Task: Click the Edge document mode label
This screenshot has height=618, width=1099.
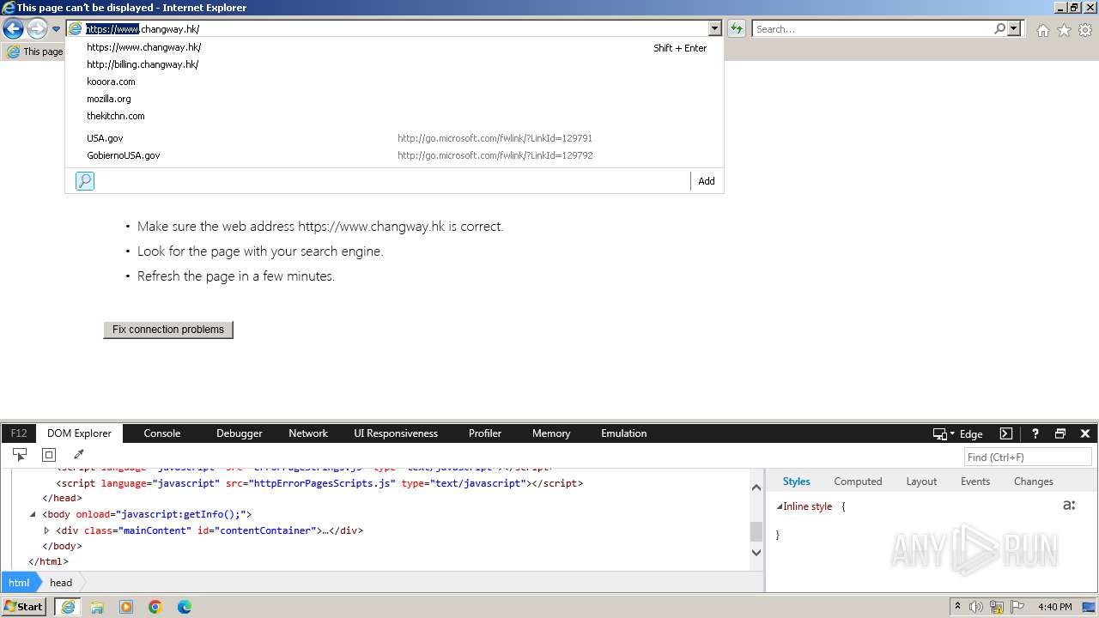Action: pyautogui.click(x=971, y=434)
